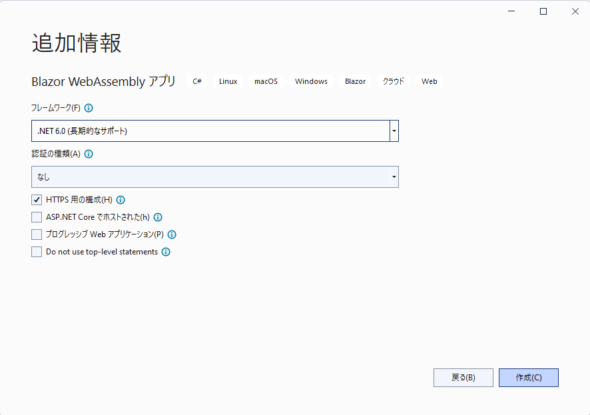The image size is (590, 415).
Task: Click the 作成(C) button
Action: (x=529, y=378)
